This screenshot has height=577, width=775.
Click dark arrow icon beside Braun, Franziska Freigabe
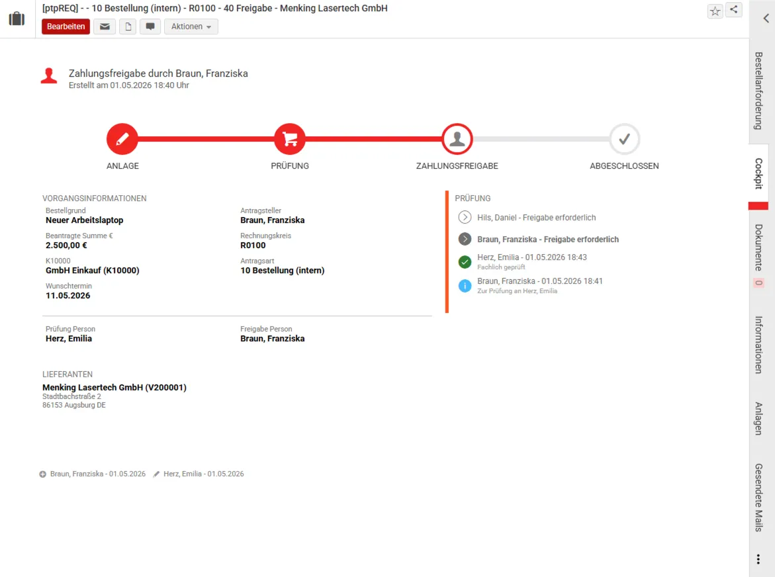point(465,239)
